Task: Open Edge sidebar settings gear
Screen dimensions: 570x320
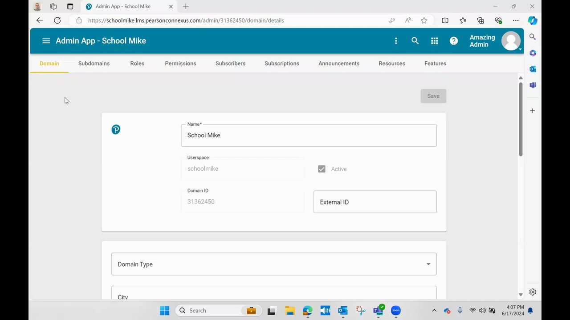Action: (x=533, y=292)
